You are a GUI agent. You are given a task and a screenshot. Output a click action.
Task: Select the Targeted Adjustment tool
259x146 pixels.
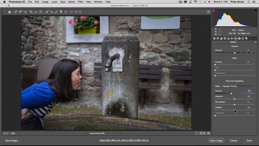coord(25,12)
